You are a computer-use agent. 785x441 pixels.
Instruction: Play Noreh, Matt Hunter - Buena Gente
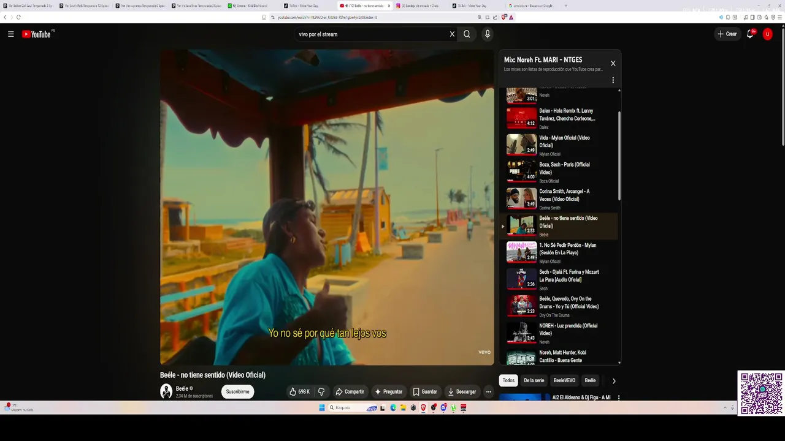(558, 356)
